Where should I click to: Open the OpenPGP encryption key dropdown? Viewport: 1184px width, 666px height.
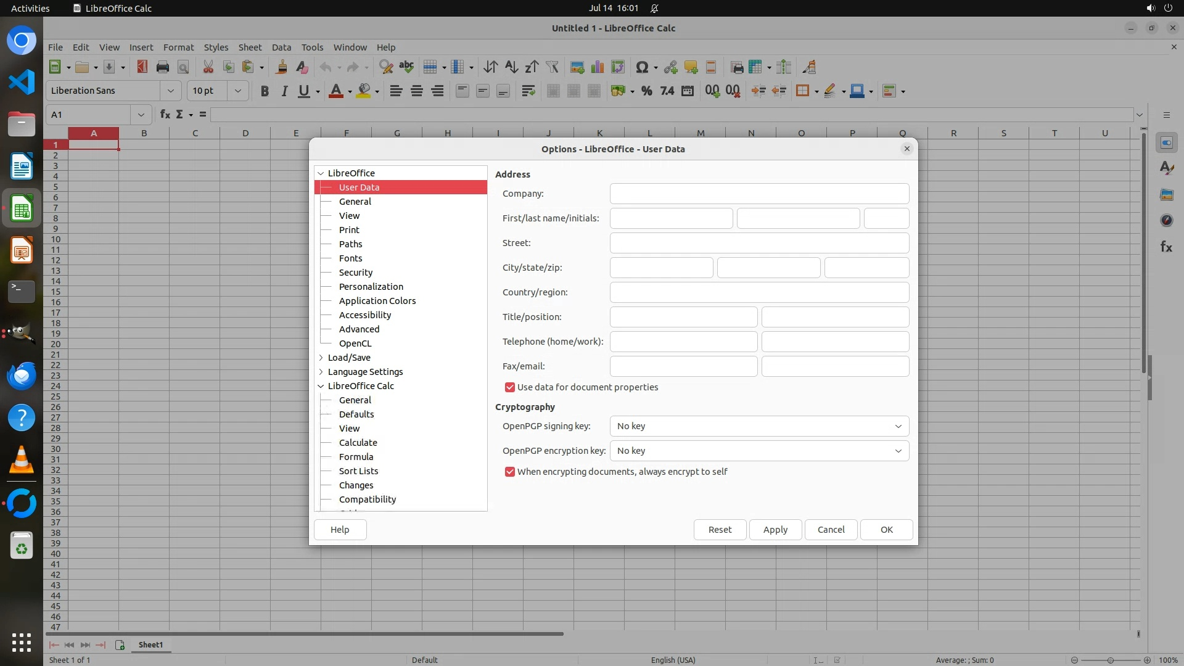click(759, 451)
